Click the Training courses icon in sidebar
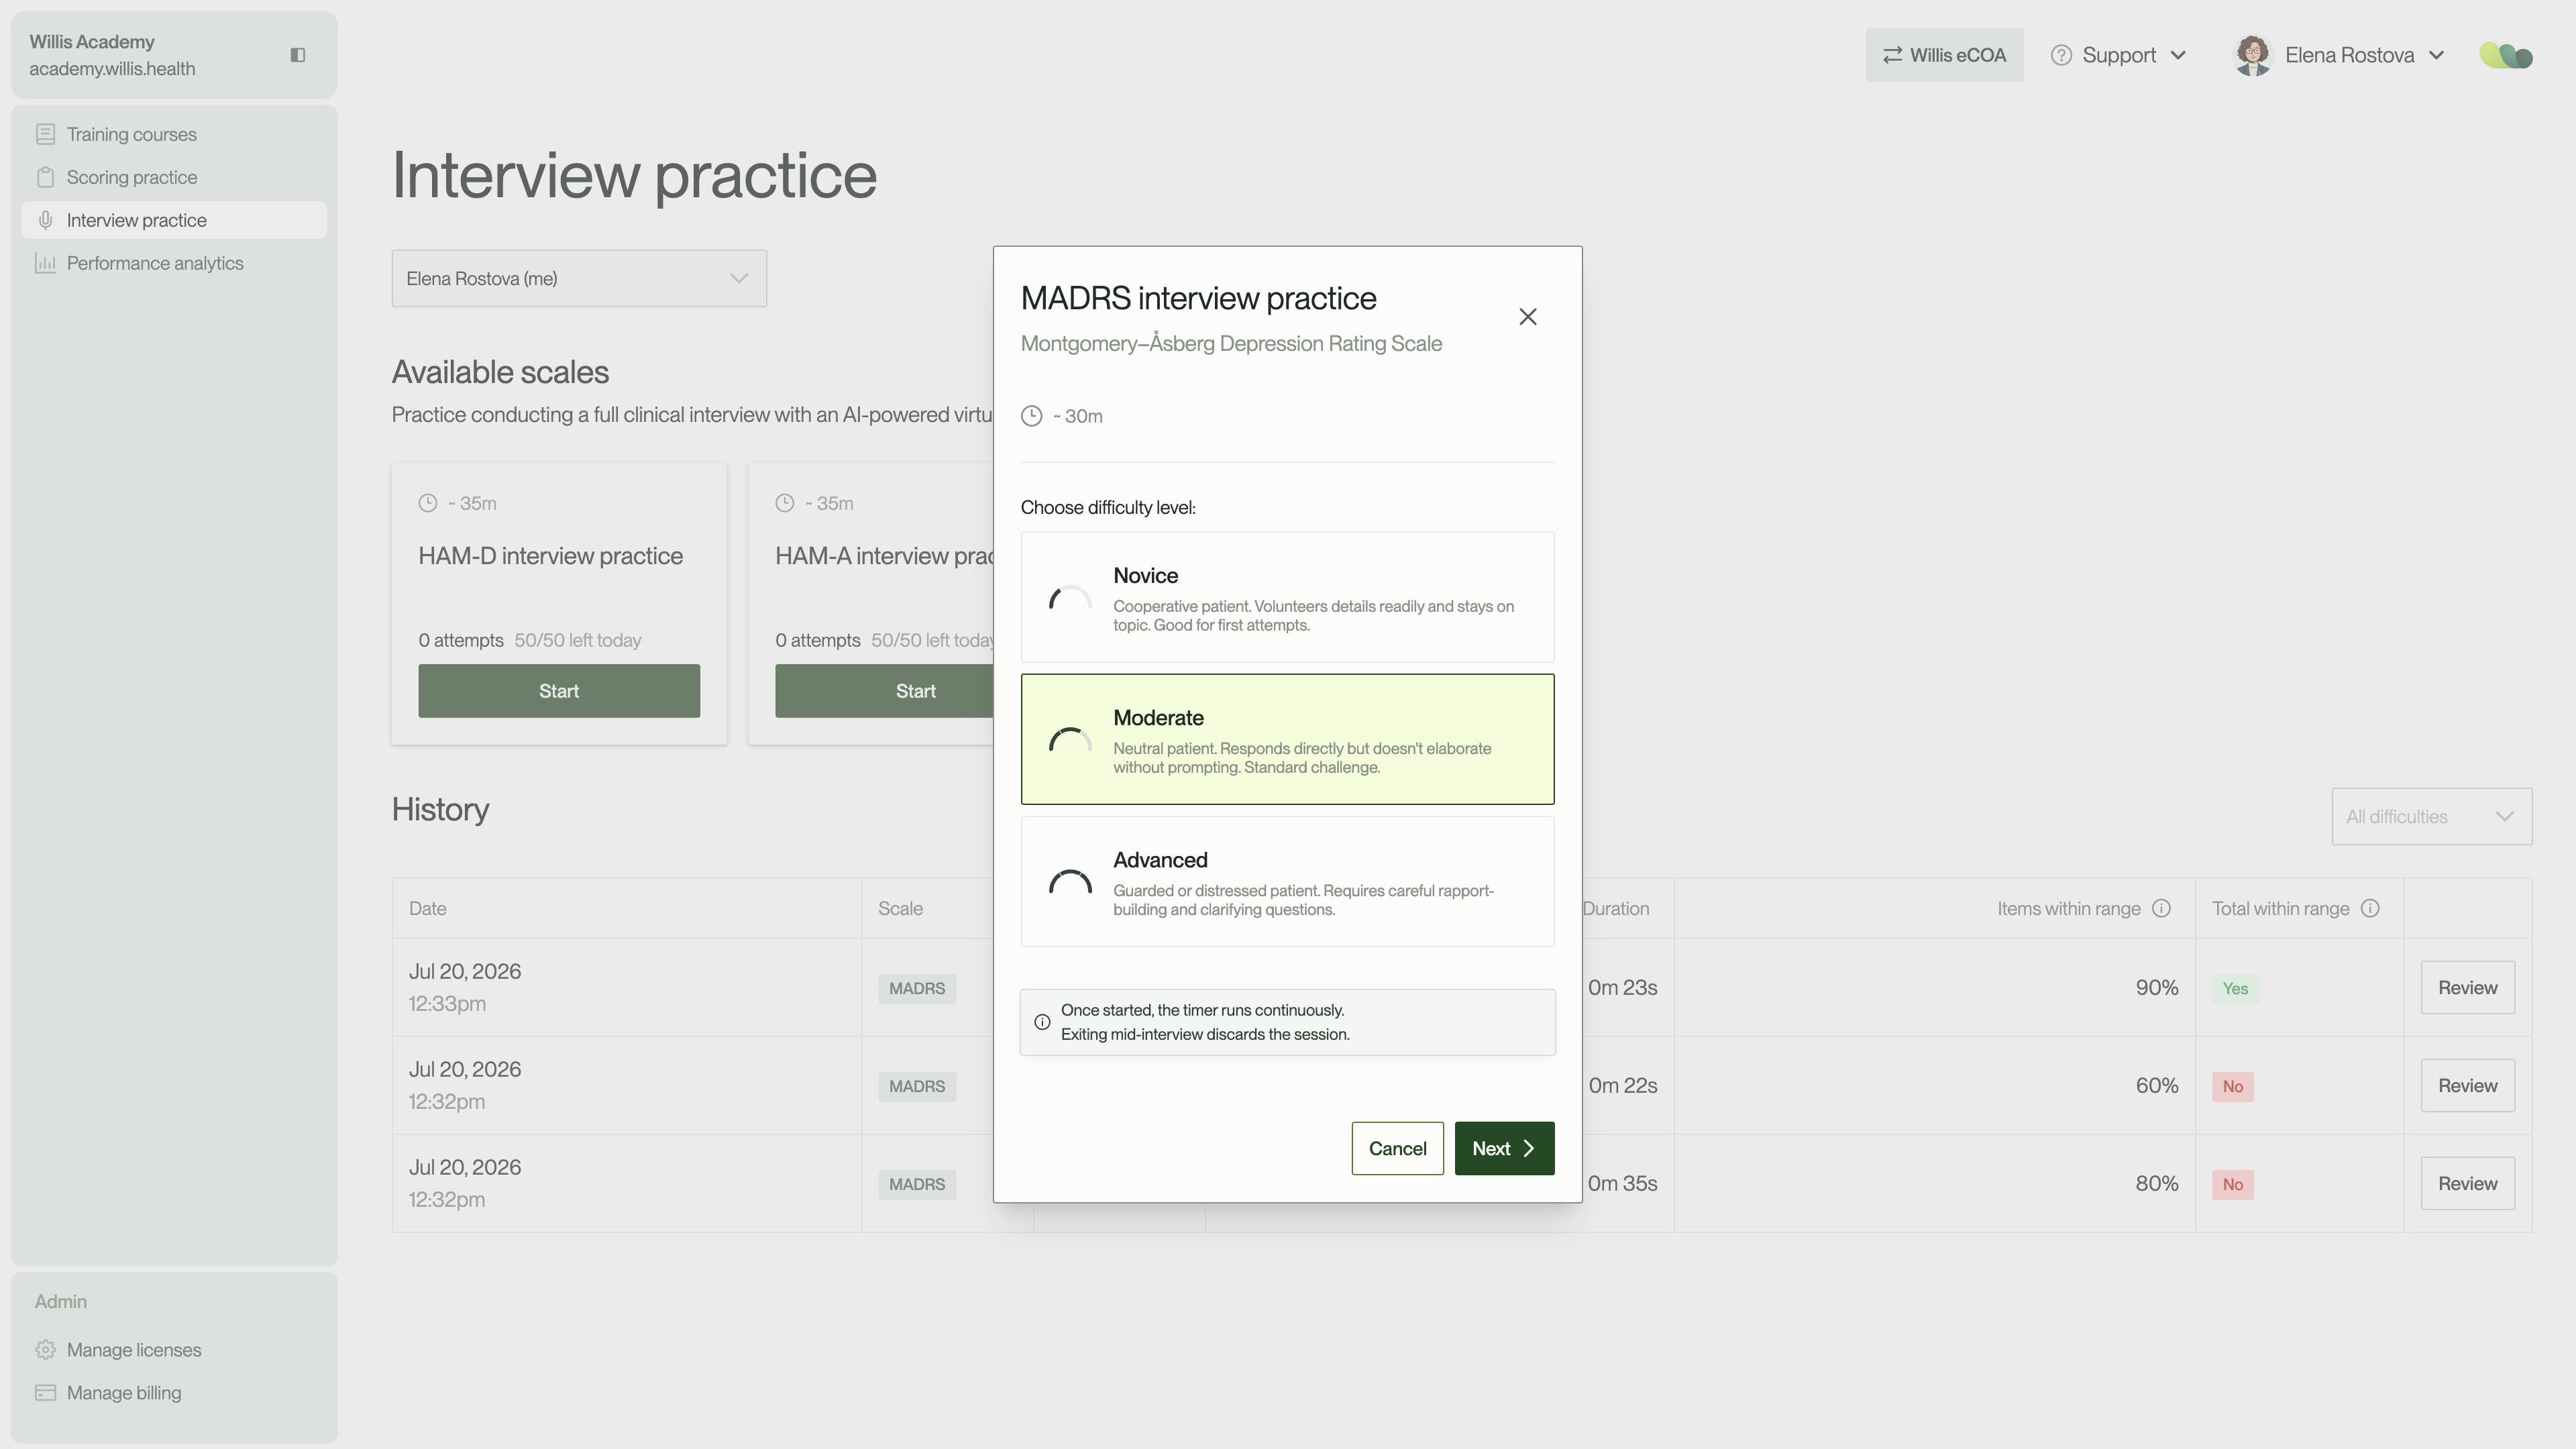 [x=45, y=134]
